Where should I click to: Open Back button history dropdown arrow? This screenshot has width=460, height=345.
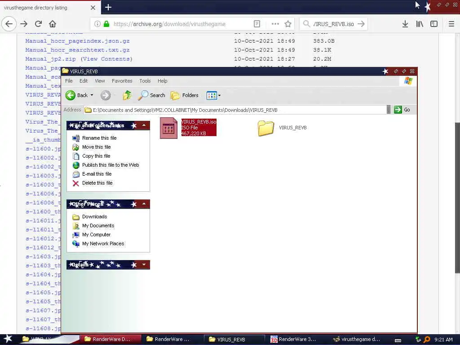(92, 95)
